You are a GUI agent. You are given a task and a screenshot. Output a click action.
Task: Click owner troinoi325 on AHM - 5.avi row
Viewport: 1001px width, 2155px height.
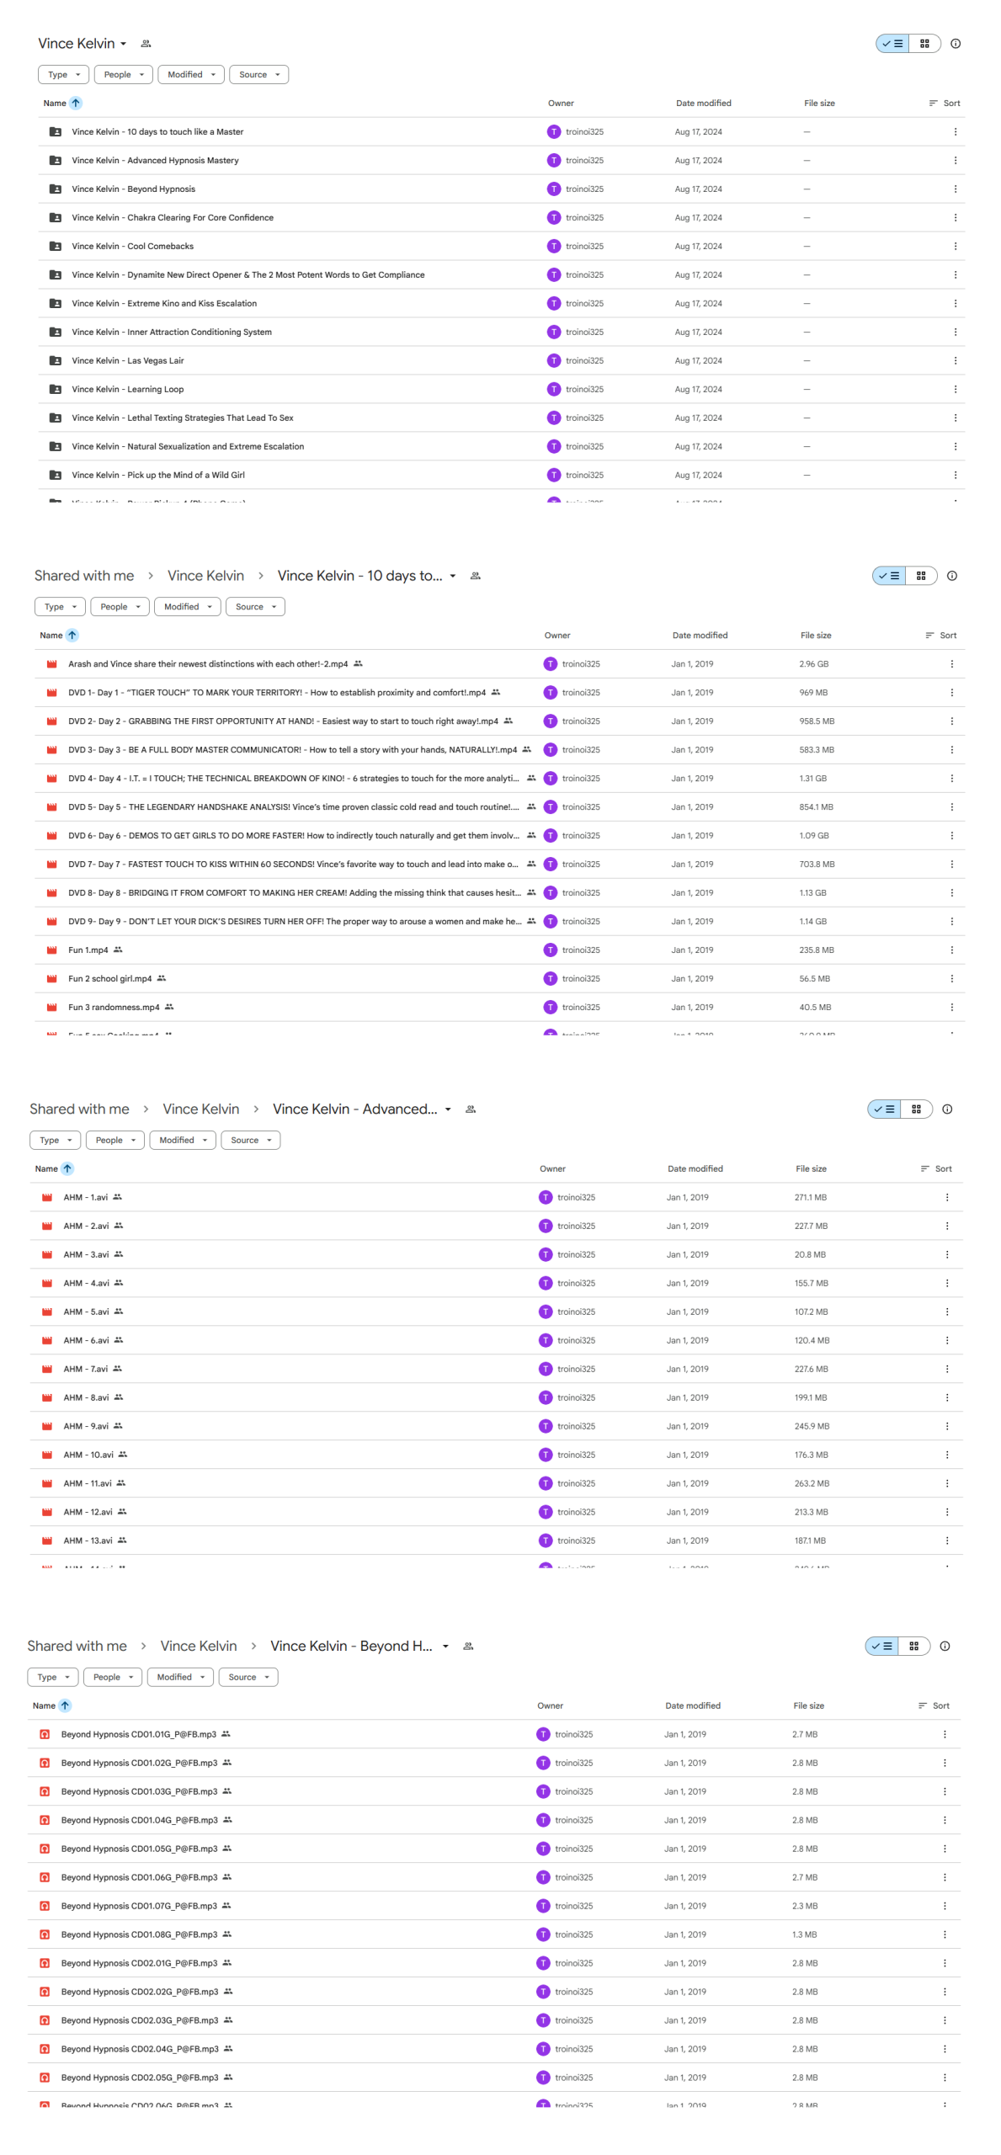567,1312
